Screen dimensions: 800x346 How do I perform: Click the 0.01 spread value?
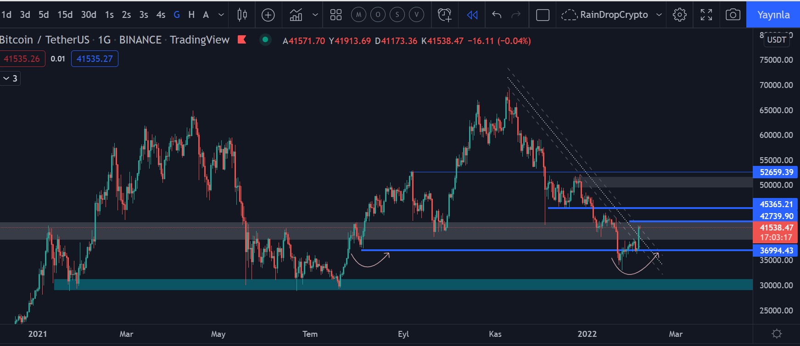pyautogui.click(x=58, y=59)
